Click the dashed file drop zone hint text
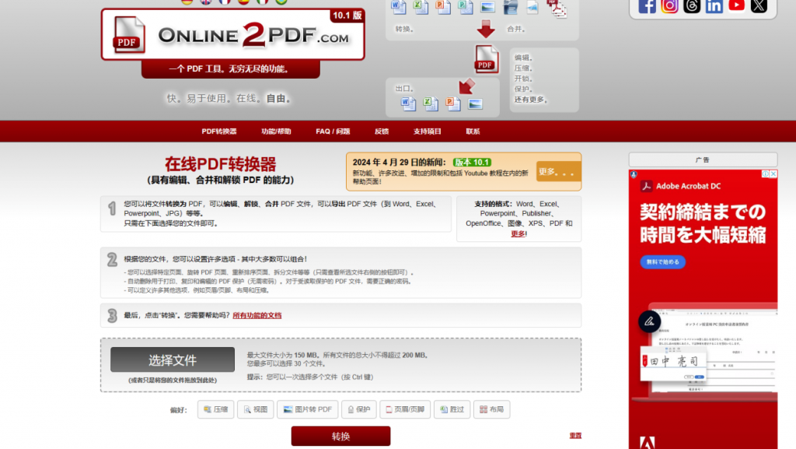Image resolution: width=796 pixels, height=449 pixels. click(173, 381)
